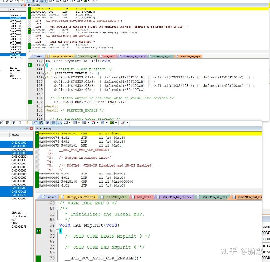Open the Memory Windows dropdown arrow

click(79, 123)
